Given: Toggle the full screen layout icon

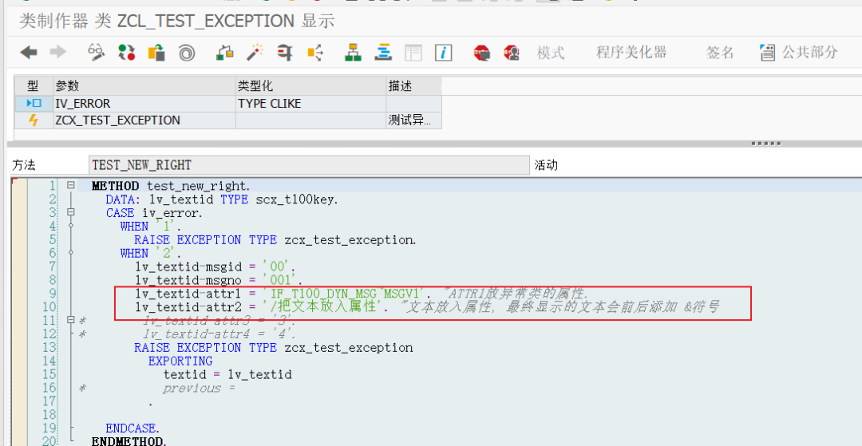Looking at the screenshot, I should point(413,53).
